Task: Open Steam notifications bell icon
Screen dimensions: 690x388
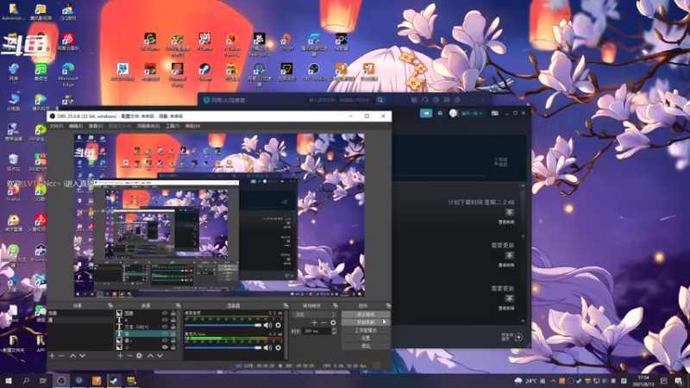Action: [x=440, y=113]
